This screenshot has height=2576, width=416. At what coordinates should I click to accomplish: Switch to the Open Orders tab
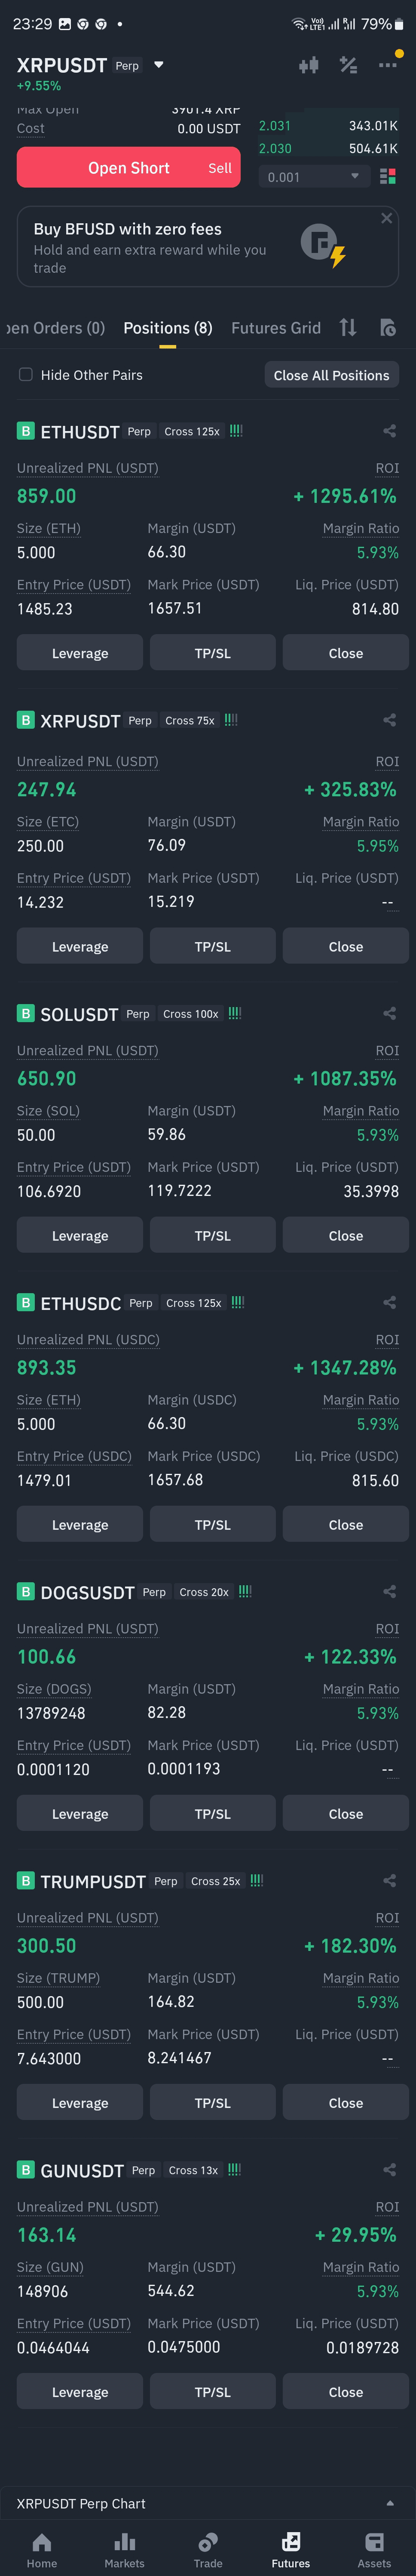[x=55, y=328]
